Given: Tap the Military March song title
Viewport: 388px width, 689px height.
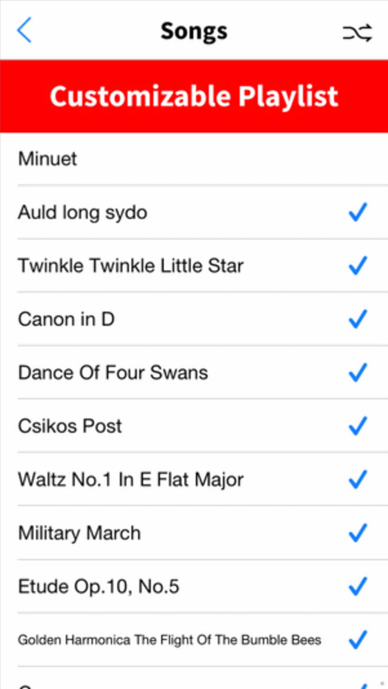Looking at the screenshot, I should pyautogui.click(x=80, y=533).
